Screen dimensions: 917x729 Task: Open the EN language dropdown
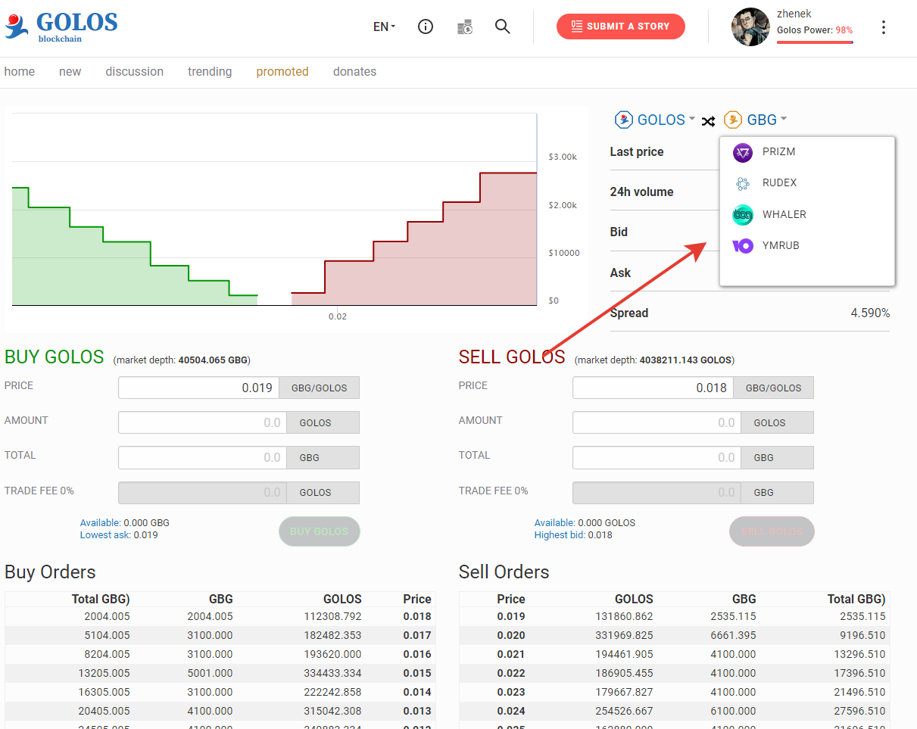[385, 26]
